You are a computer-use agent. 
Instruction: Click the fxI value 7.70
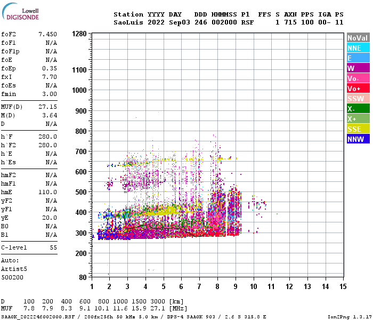click(x=50, y=77)
